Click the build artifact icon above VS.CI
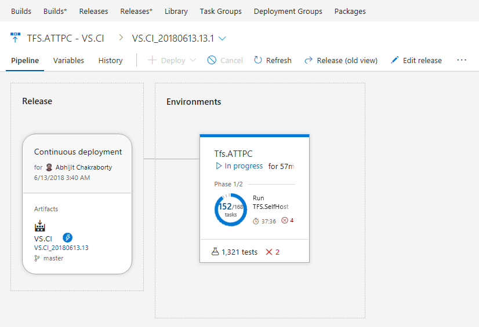 coord(39,226)
